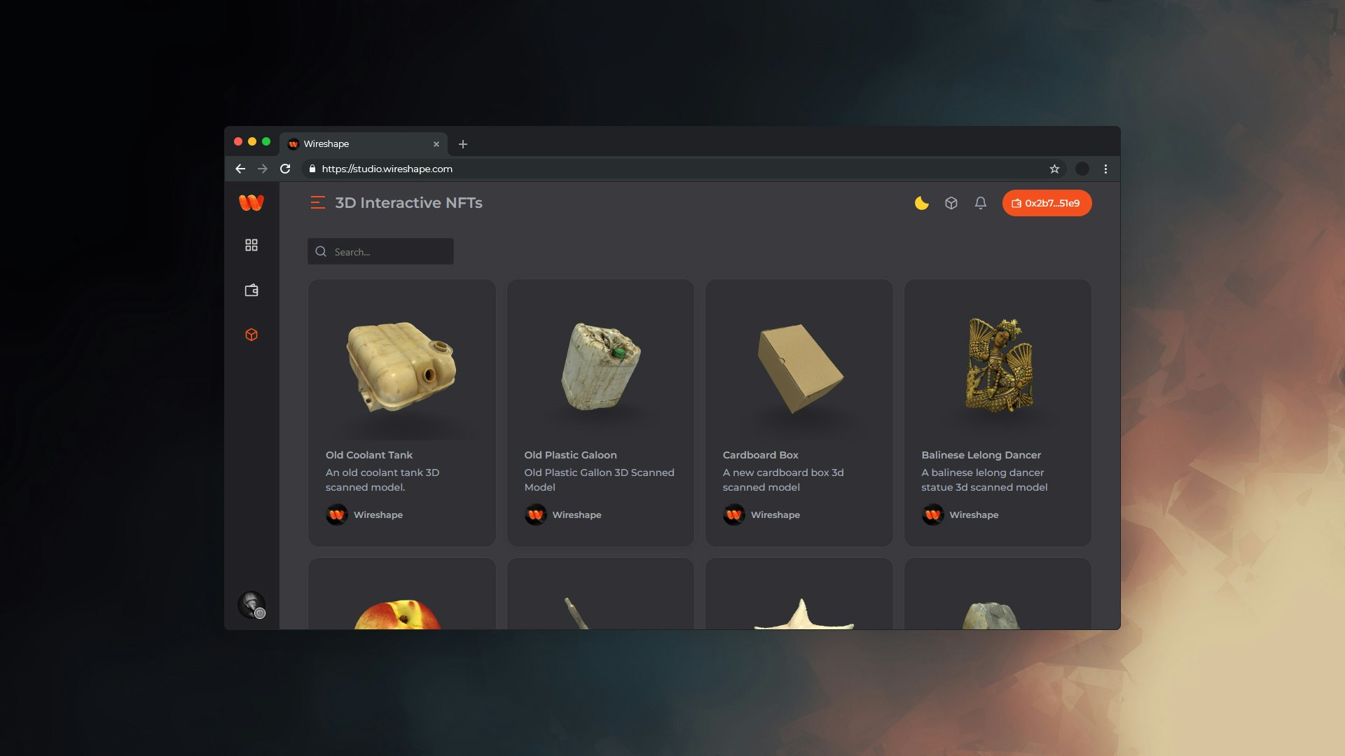Click the cube icon in the header
The height and width of the screenshot is (756, 1345).
951,203
